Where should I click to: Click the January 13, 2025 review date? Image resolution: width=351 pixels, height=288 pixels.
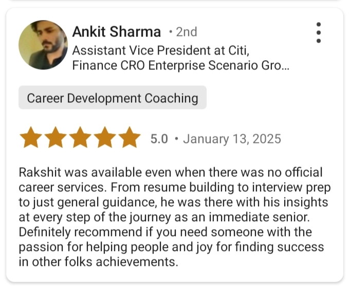[x=232, y=139]
